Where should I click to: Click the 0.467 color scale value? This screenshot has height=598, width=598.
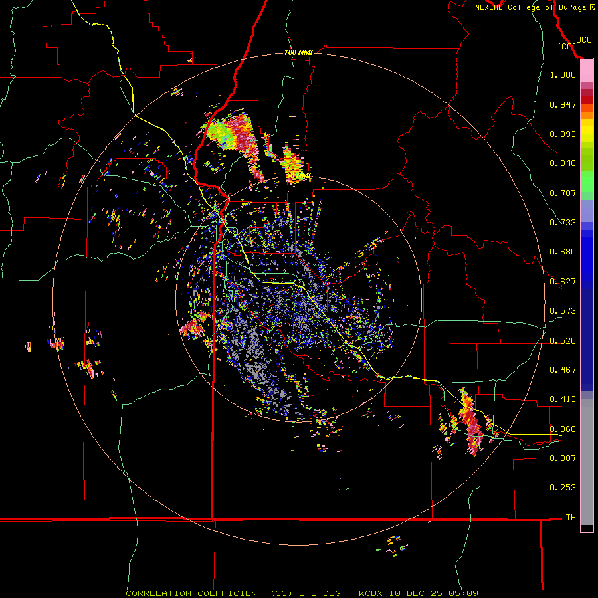coord(563,370)
